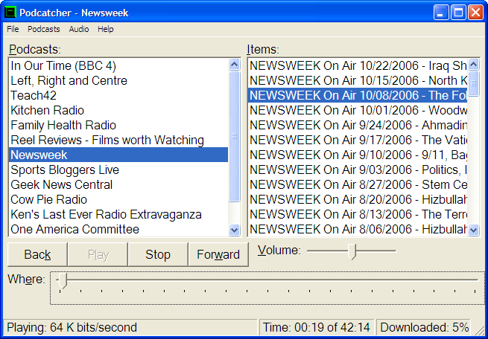Screen dimensions: 488x339
Task: Maximize the Podcatcher window
Action: click(458, 12)
